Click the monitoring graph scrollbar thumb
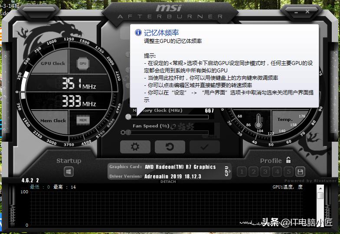This screenshot has height=234, width=340. (x=320, y=196)
